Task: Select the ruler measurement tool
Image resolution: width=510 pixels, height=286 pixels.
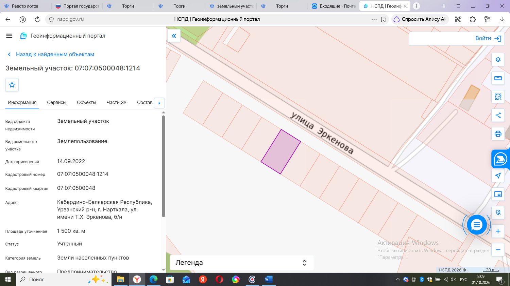Action: [498, 78]
